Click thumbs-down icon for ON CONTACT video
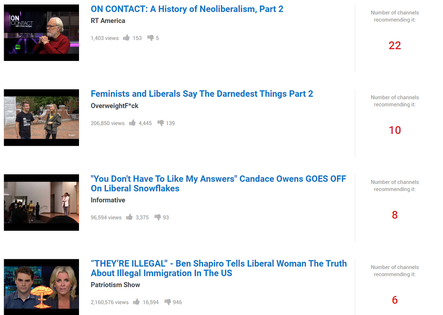Image resolution: width=443 pixels, height=315 pixels. [x=151, y=38]
